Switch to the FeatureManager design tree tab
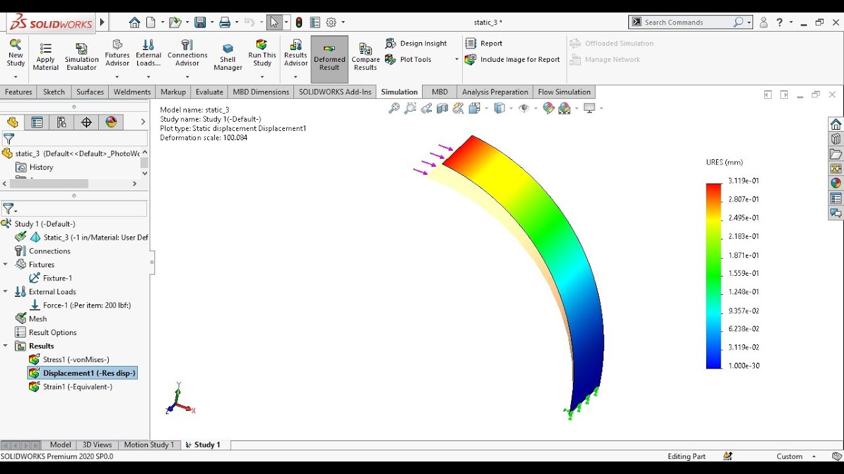Viewport: 844px width, 474px height. (x=13, y=122)
